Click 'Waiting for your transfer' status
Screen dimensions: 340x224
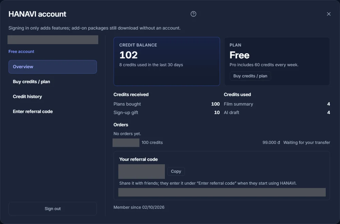click(307, 143)
